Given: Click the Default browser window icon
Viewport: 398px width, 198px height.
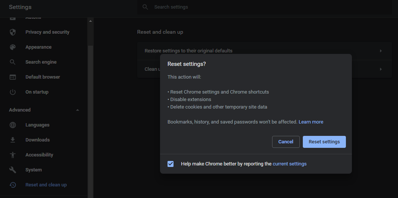Looking at the screenshot, I should (x=13, y=77).
